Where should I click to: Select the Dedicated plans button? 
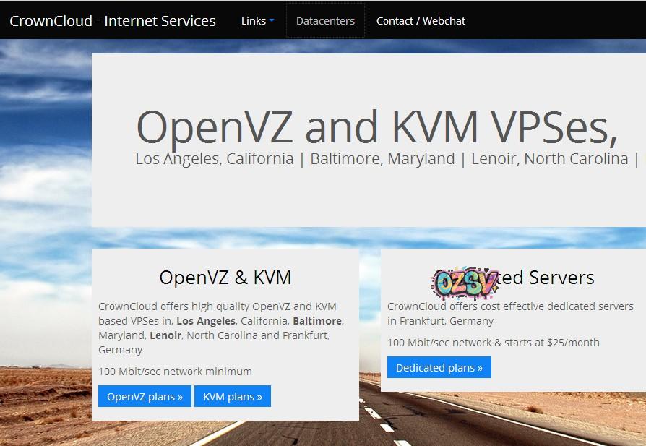(x=439, y=368)
